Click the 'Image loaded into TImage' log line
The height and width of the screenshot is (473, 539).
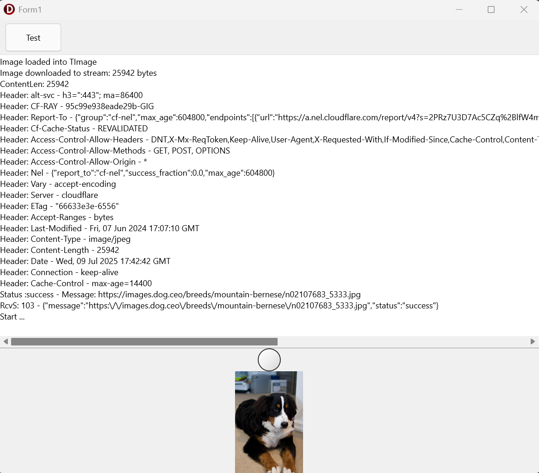tap(49, 62)
